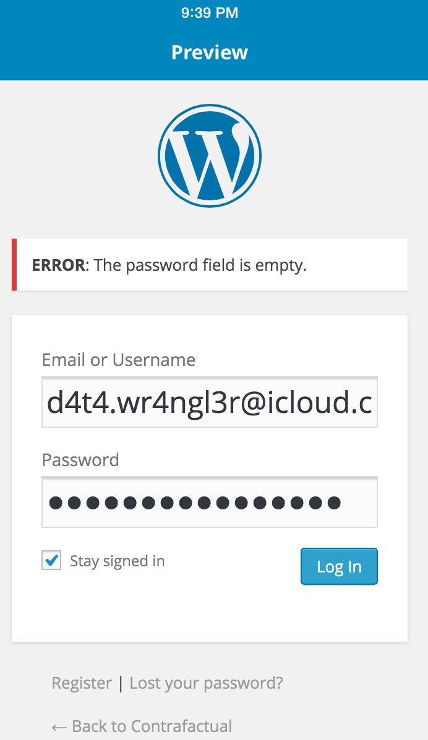This screenshot has height=740, width=428.
Task: Click the red bar of the error notice
Action: (14, 265)
